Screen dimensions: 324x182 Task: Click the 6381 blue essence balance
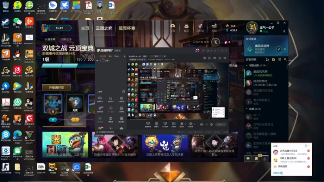click(x=231, y=30)
